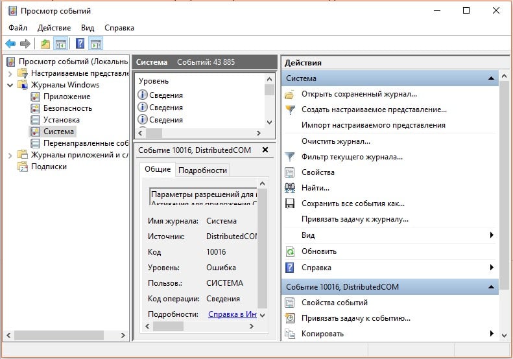The image size is (513, 359).
Task: Click Очистить журнал action
Action: [x=336, y=141]
